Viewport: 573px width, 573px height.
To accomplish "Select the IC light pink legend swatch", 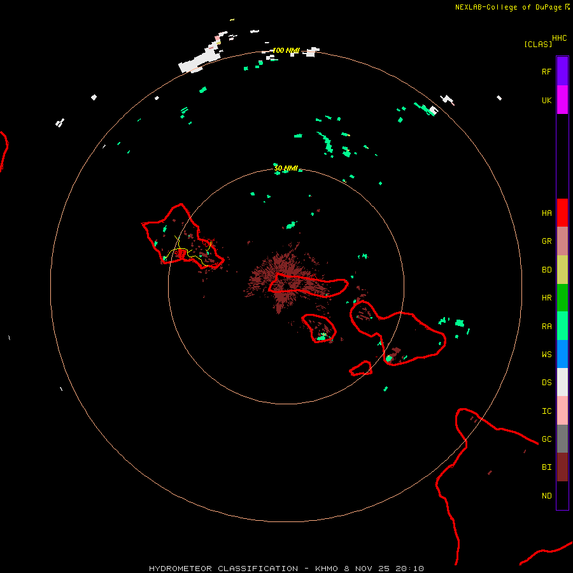I will tap(562, 411).
